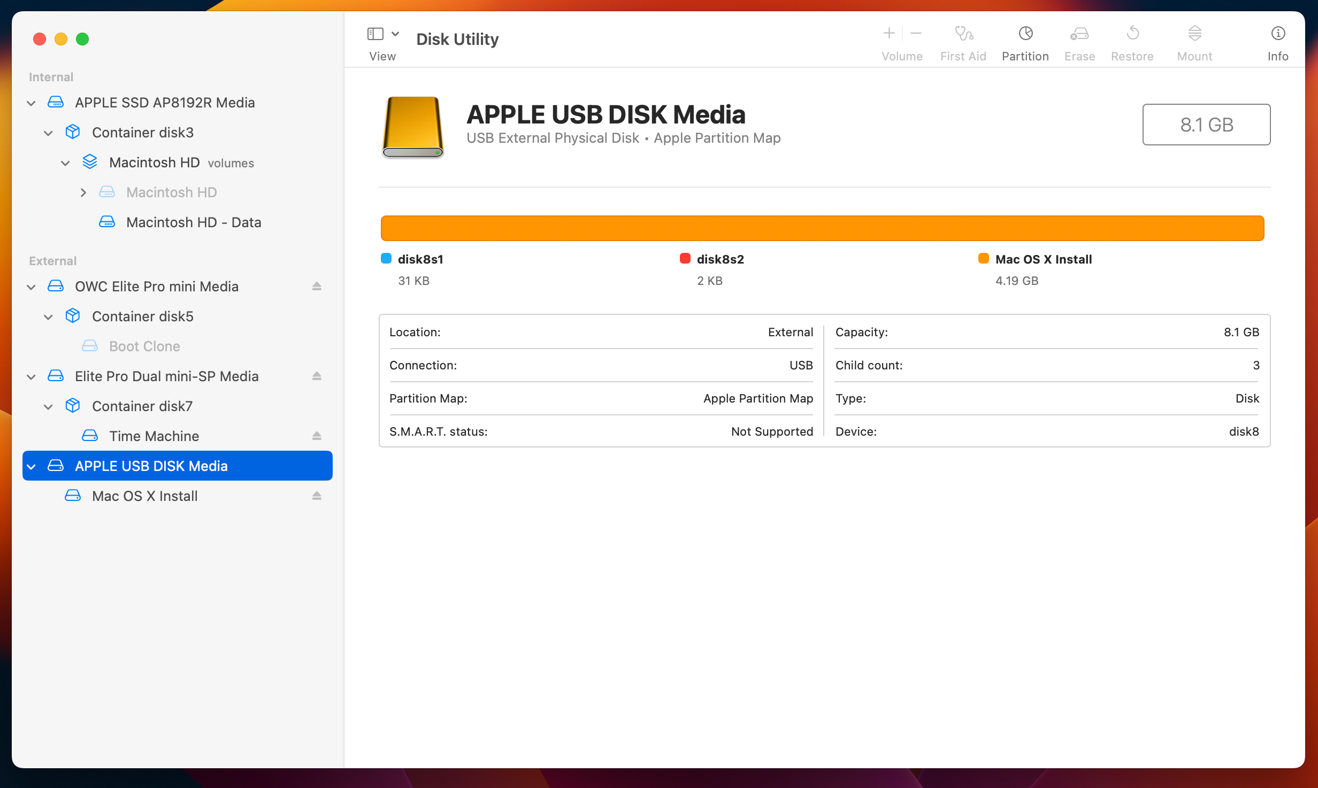
Task: Collapse Container disk3
Action: (x=48, y=133)
